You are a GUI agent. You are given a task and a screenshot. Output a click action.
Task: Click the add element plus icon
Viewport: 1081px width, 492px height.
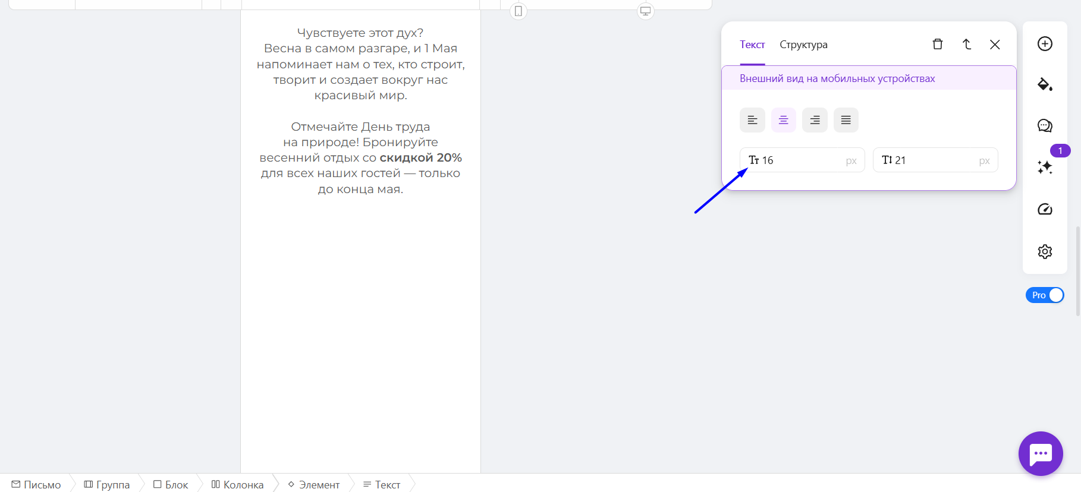coord(1045,44)
